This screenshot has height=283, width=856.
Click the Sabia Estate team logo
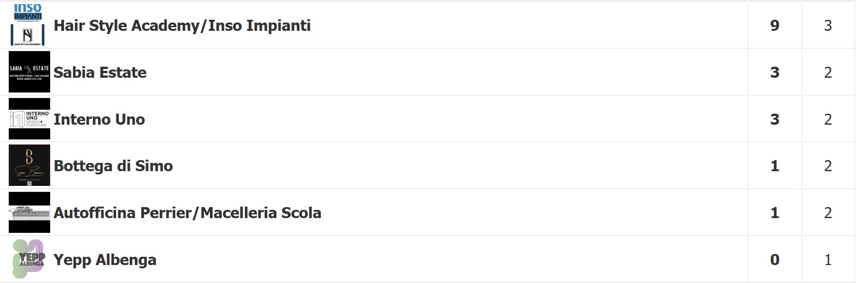tap(29, 72)
